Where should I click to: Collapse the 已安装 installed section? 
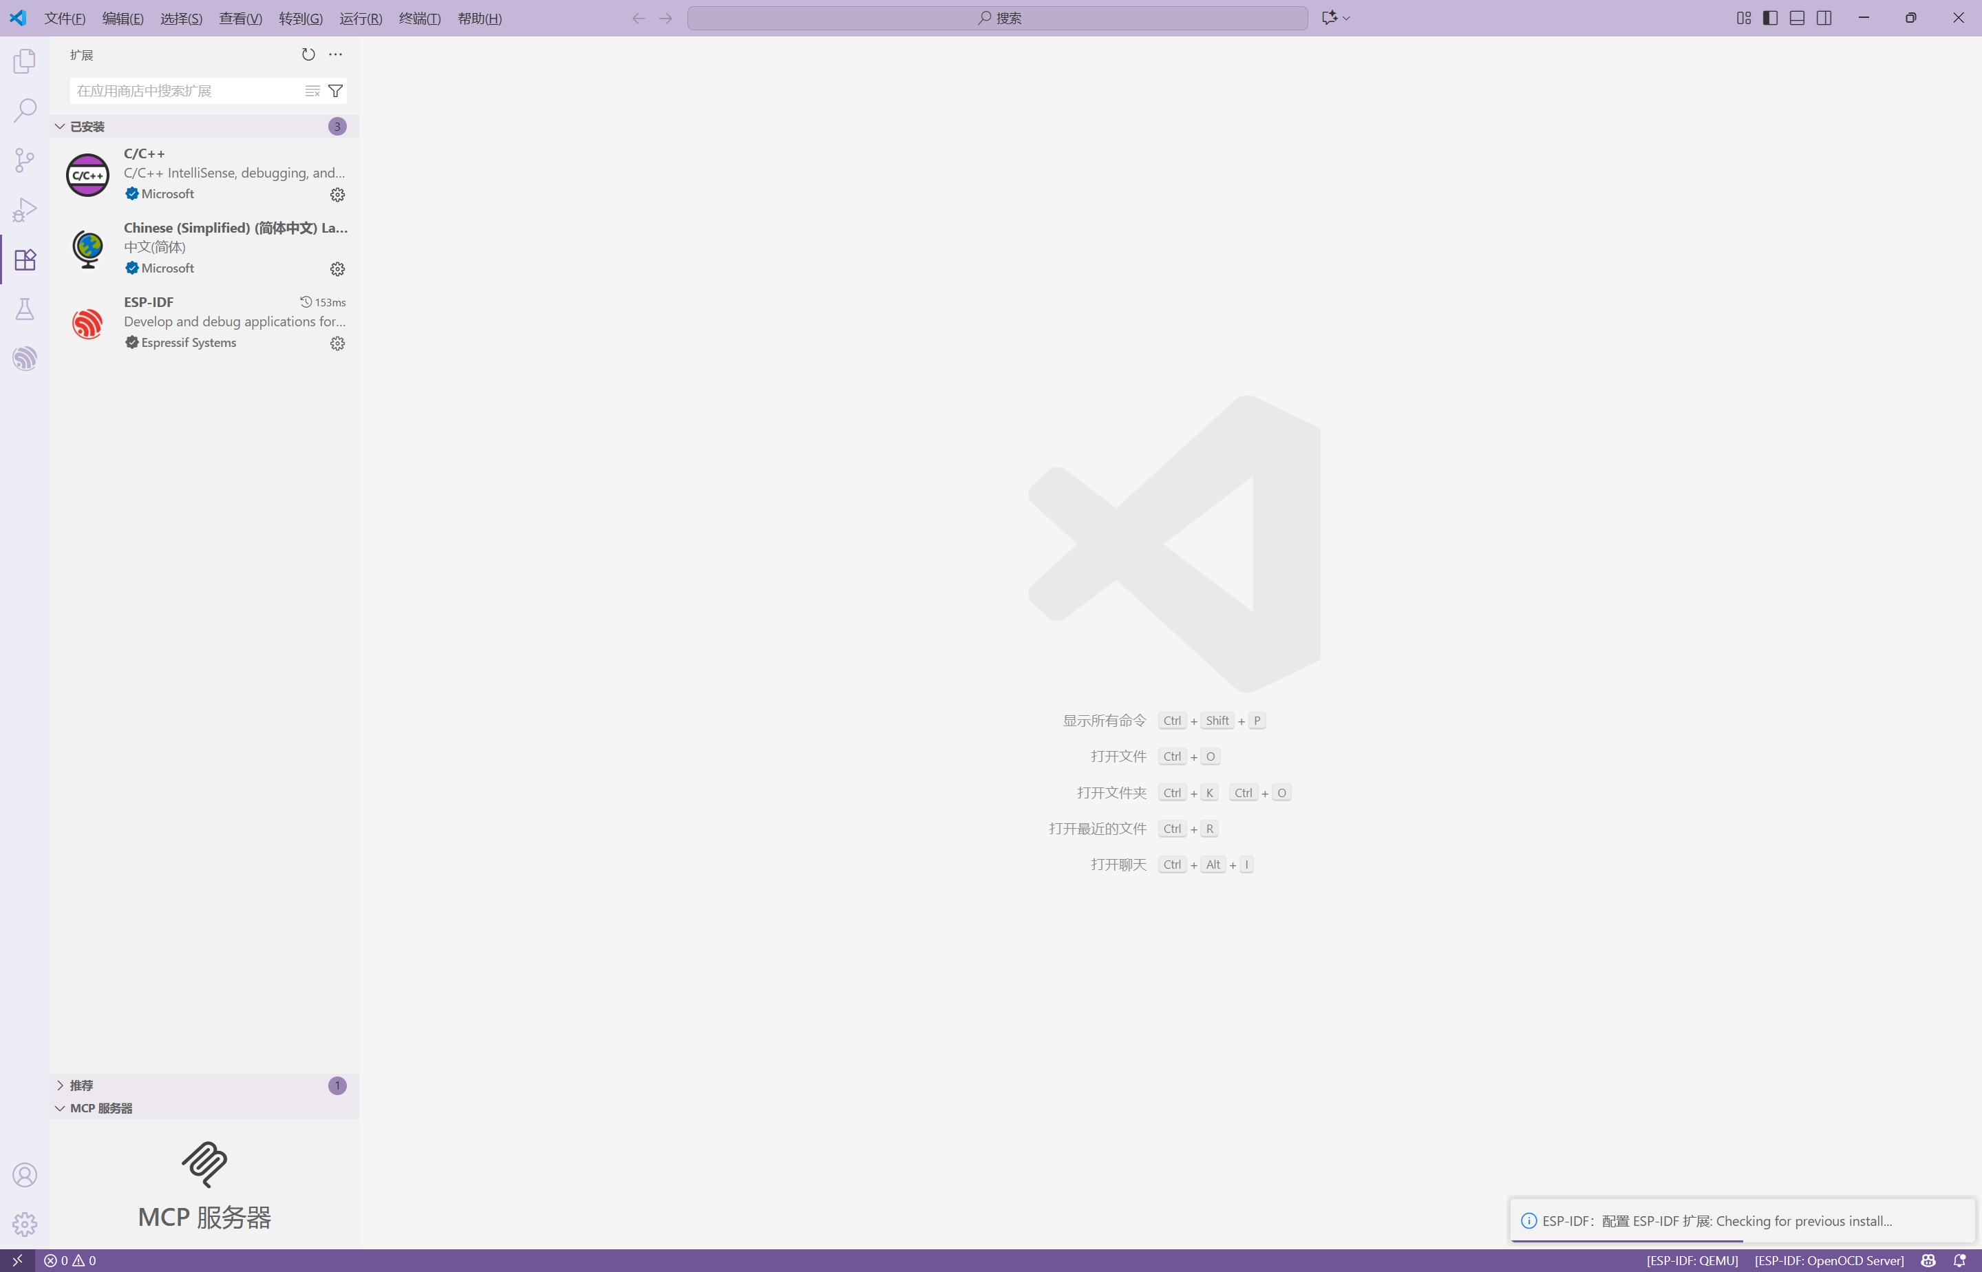coord(87,127)
